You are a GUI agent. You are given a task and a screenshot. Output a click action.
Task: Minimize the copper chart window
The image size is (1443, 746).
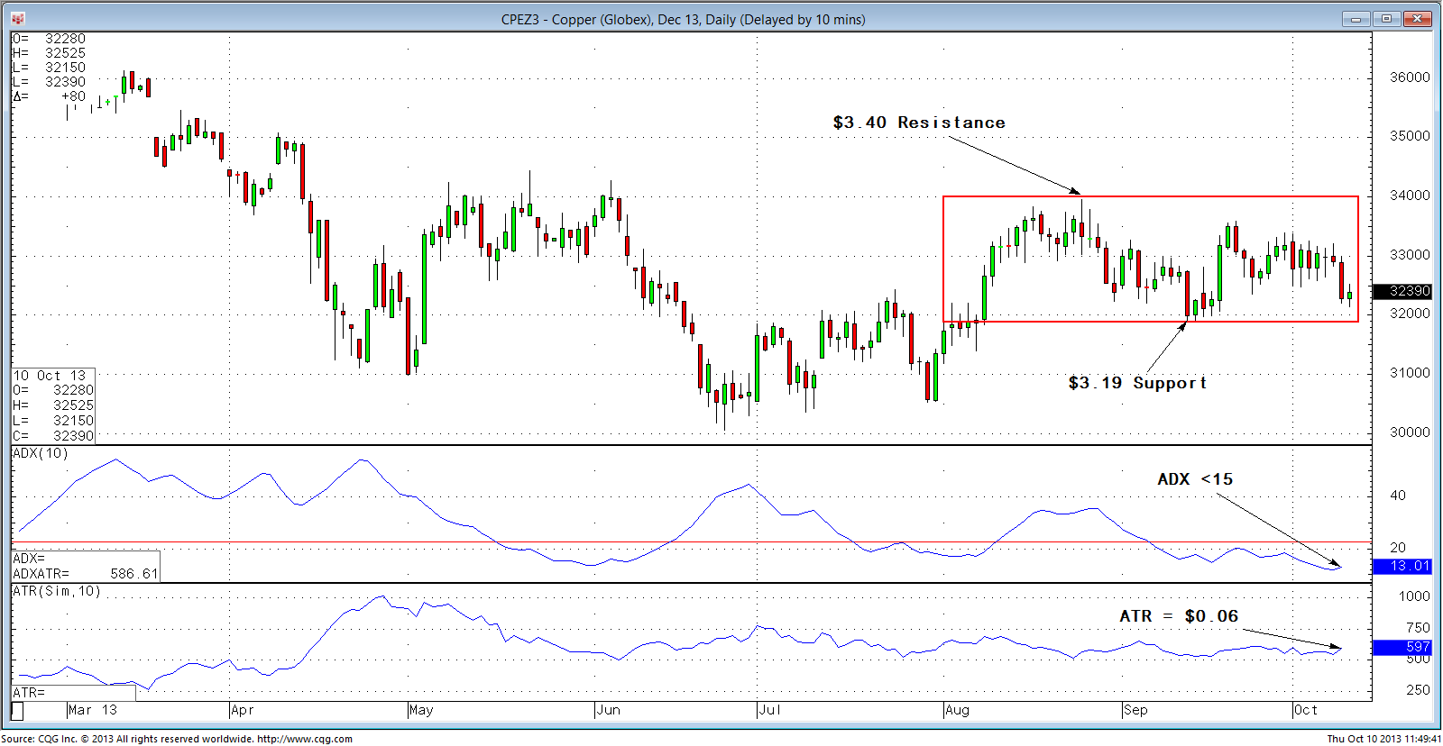1356,19
